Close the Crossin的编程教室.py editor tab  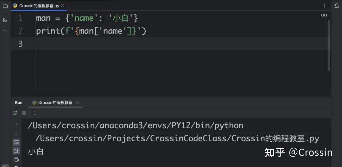click(63, 5)
